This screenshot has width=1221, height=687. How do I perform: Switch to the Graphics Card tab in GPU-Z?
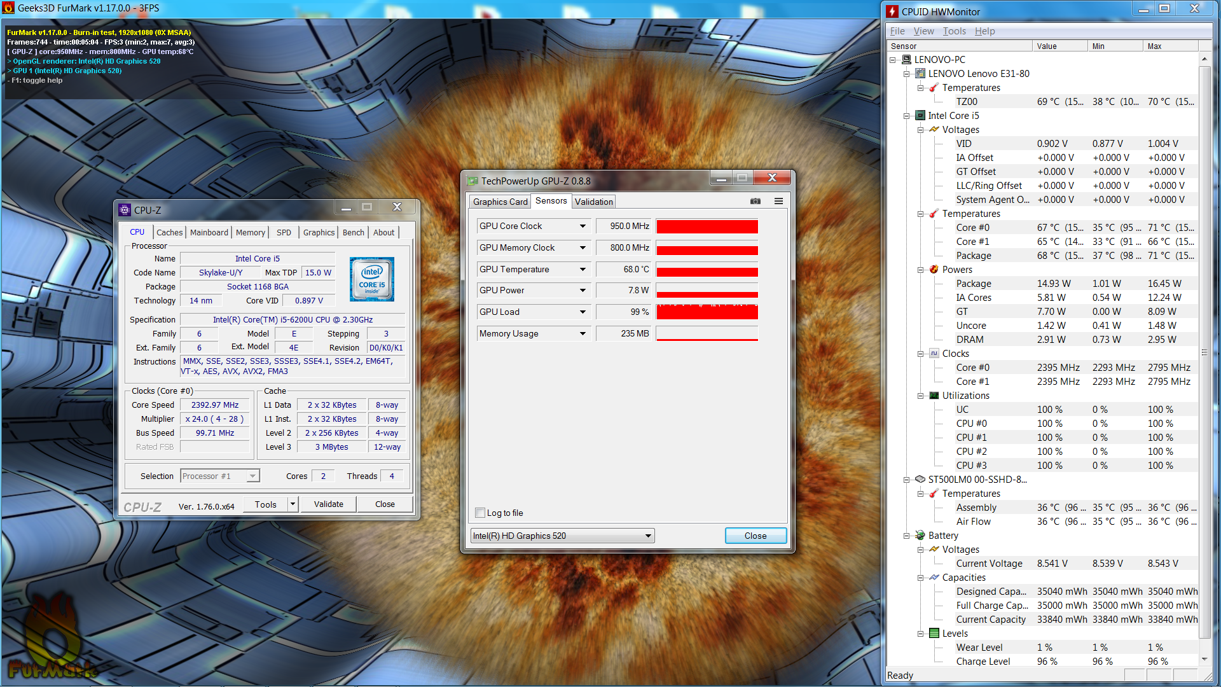pos(500,202)
